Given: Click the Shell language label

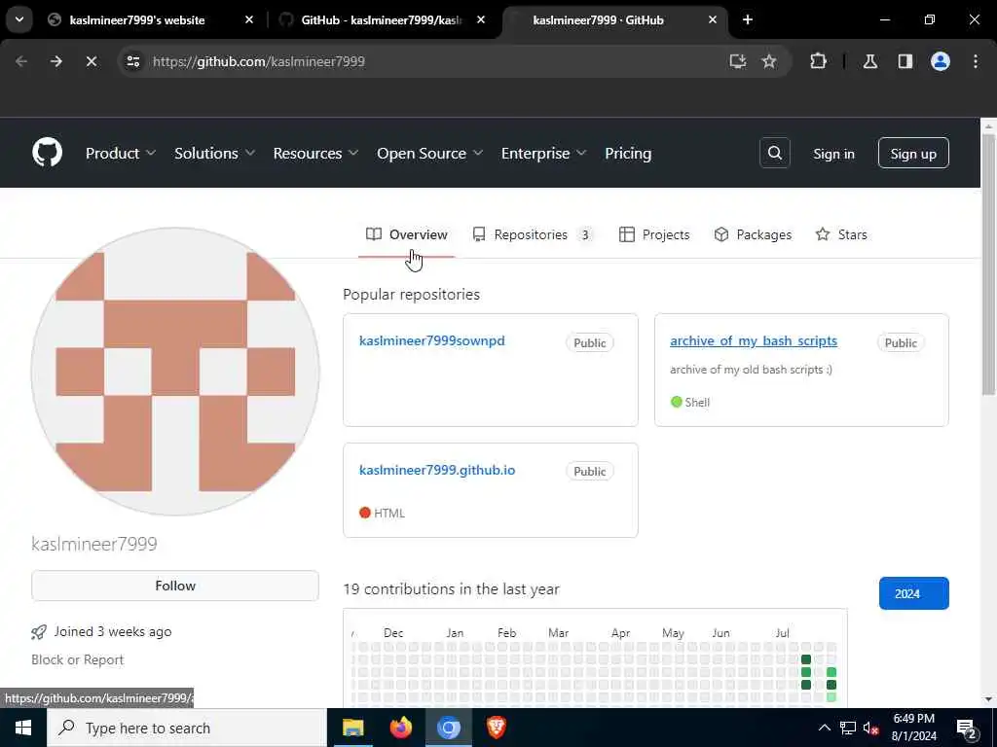Looking at the screenshot, I should [697, 402].
